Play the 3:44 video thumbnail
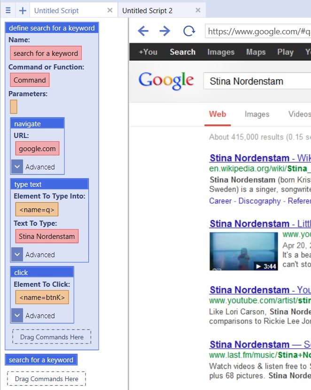 243,251
